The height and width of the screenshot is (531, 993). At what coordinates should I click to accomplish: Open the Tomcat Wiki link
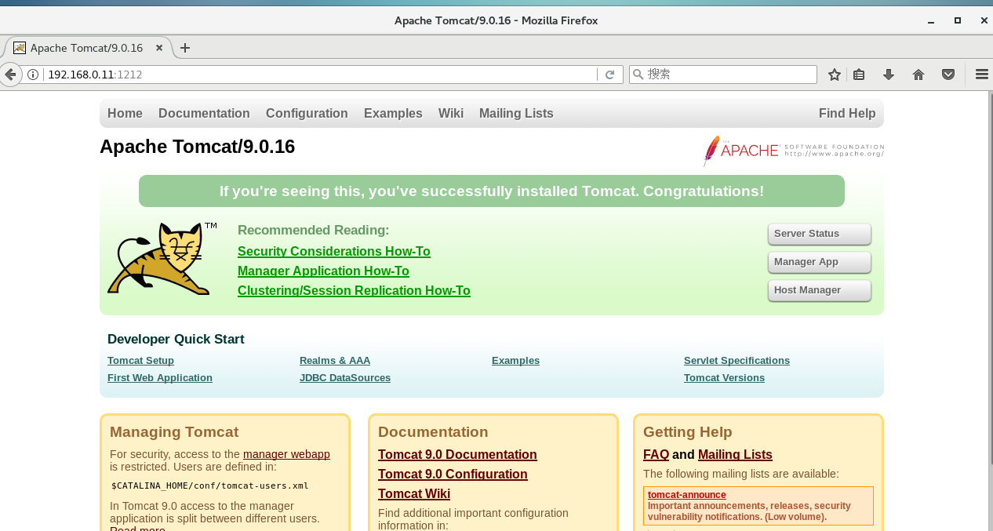[x=414, y=494]
